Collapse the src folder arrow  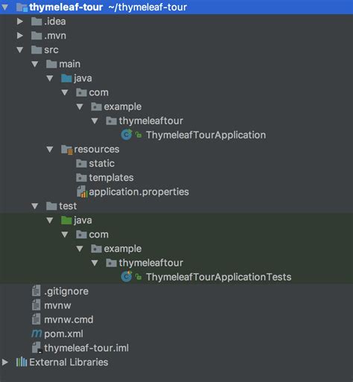[x=20, y=50]
